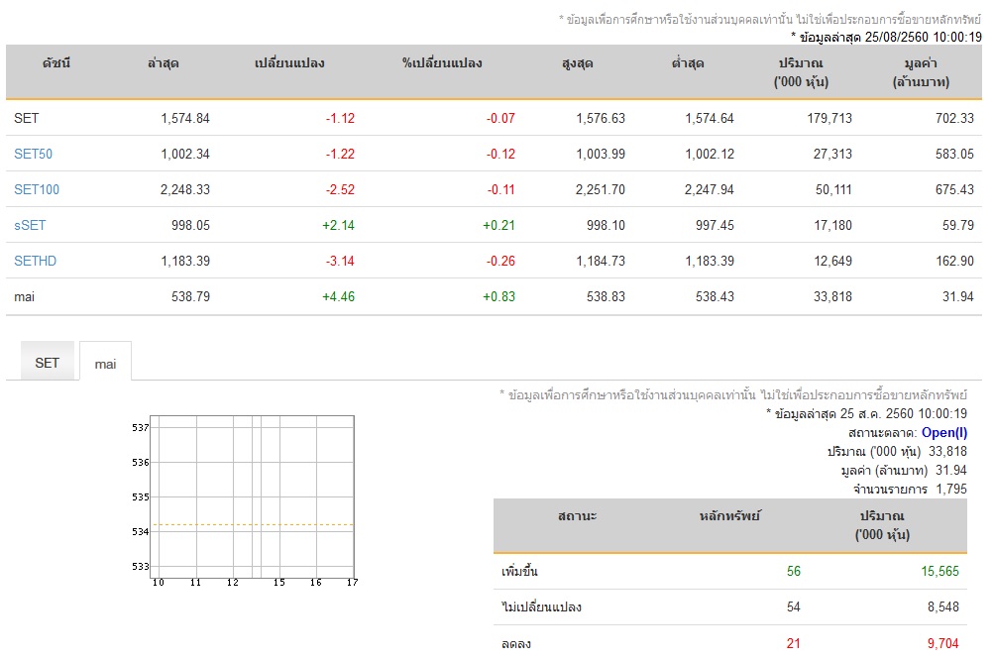Viewport: 994px width, 660px height.
Task: Click the mai row name in the index table
Action: click(x=24, y=296)
